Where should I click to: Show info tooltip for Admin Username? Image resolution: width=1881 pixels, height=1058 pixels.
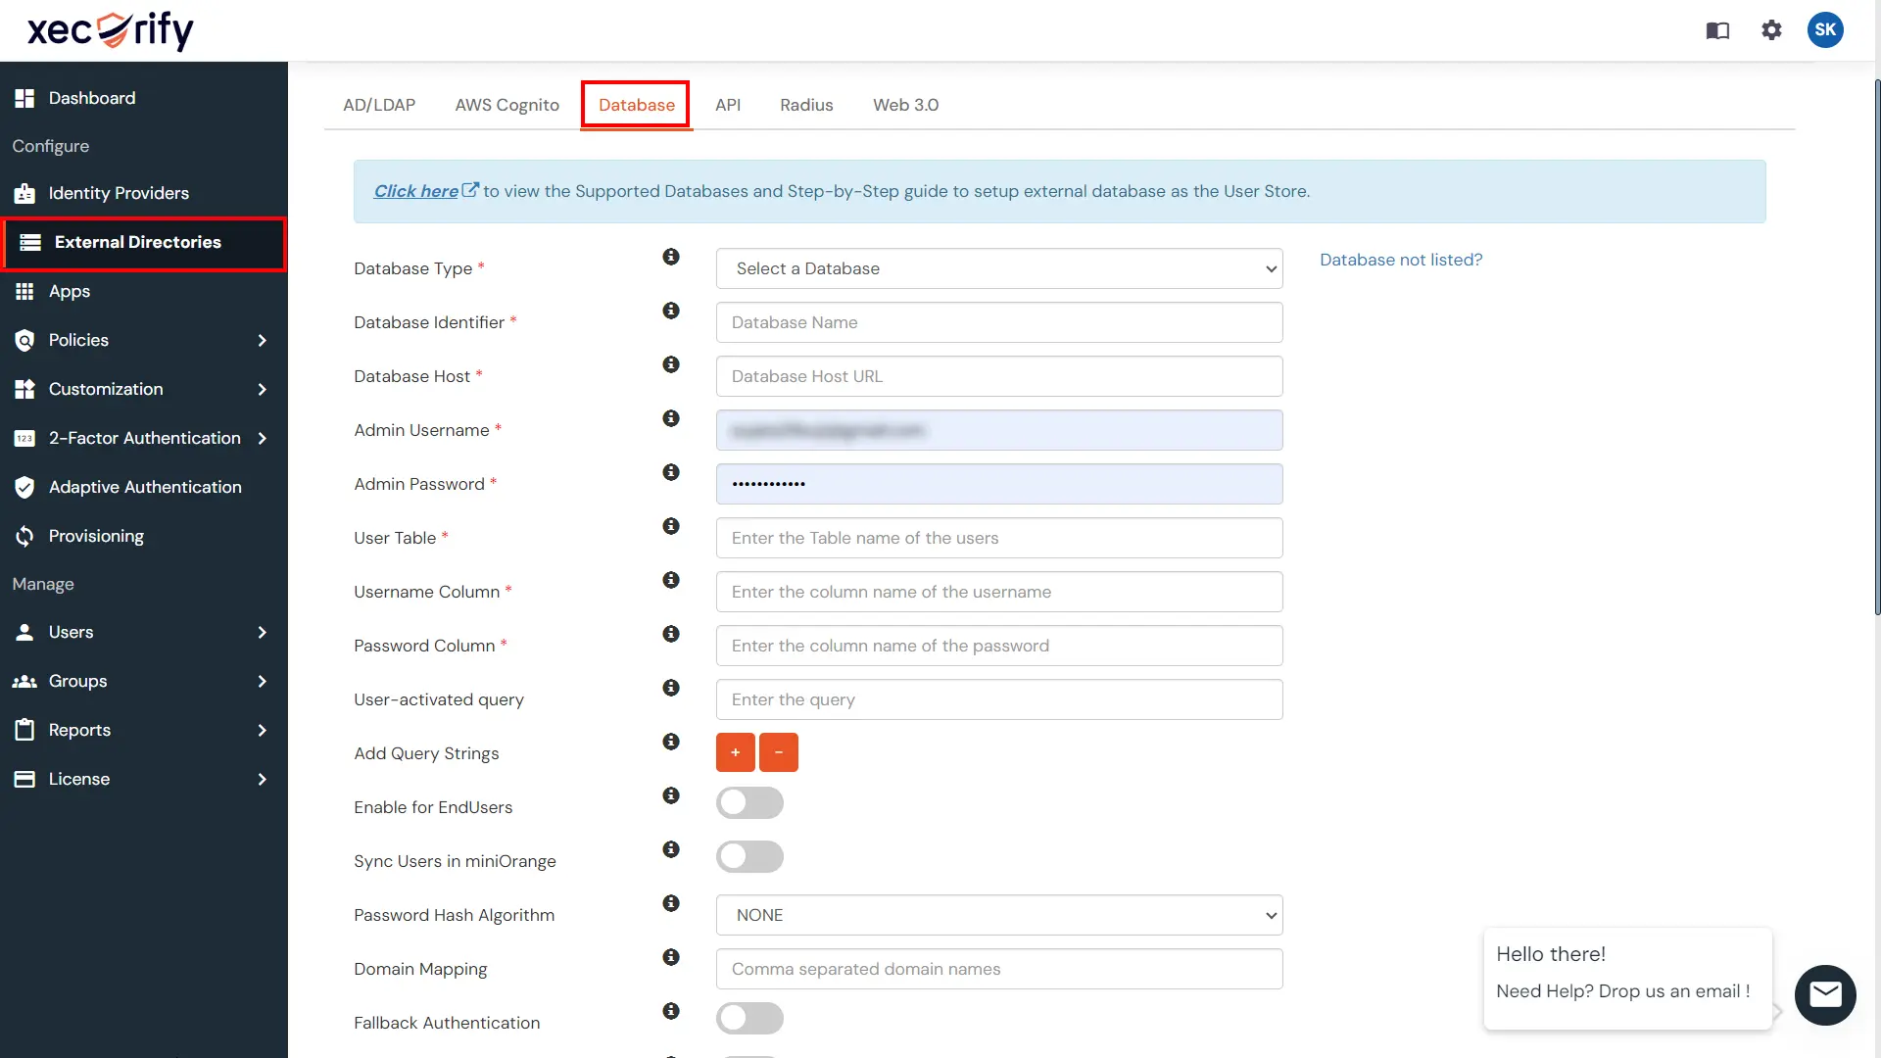coord(671,418)
